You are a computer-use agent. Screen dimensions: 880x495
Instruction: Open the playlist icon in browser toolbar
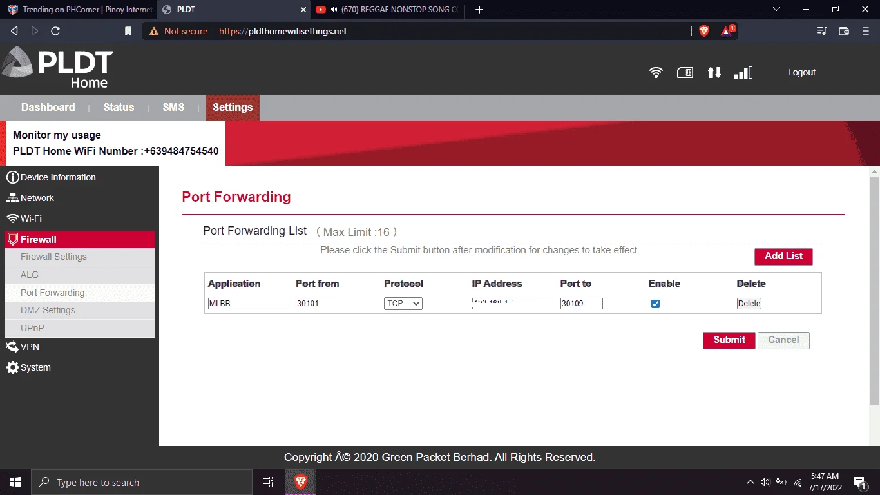pos(821,31)
